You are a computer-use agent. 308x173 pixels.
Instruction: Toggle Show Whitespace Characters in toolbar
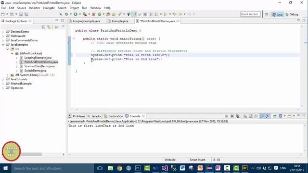pyautogui.click(x=151, y=14)
